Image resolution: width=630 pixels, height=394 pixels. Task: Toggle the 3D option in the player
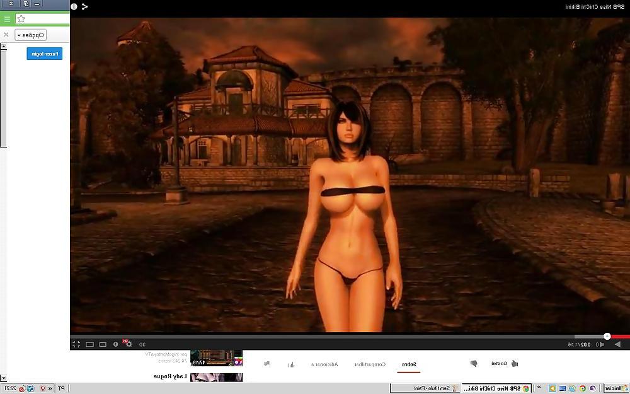(142, 344)
